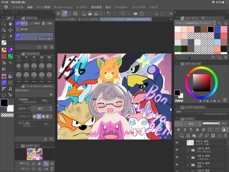Image resolution: width=229 pixels, height=172 pixels.
Task: Open the canvas tab list chevron
Action: click(171, 19)
